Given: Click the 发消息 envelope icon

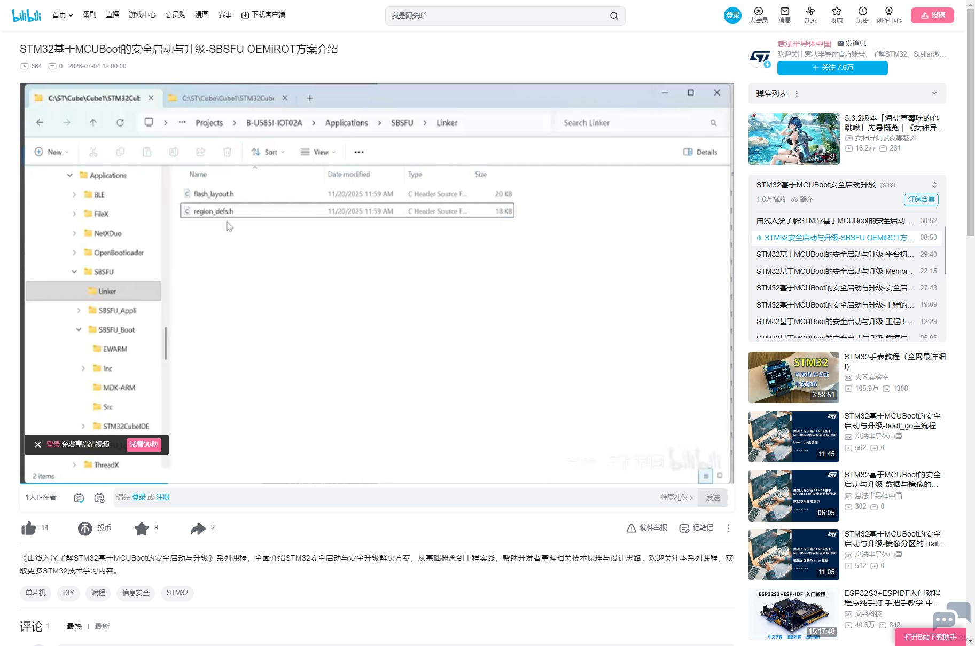Looking at the screenshot, I should coord(840,43).
